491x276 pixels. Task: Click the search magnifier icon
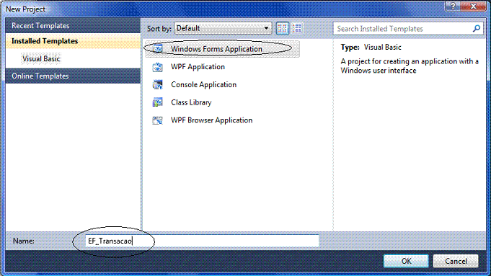click(477, 29)
